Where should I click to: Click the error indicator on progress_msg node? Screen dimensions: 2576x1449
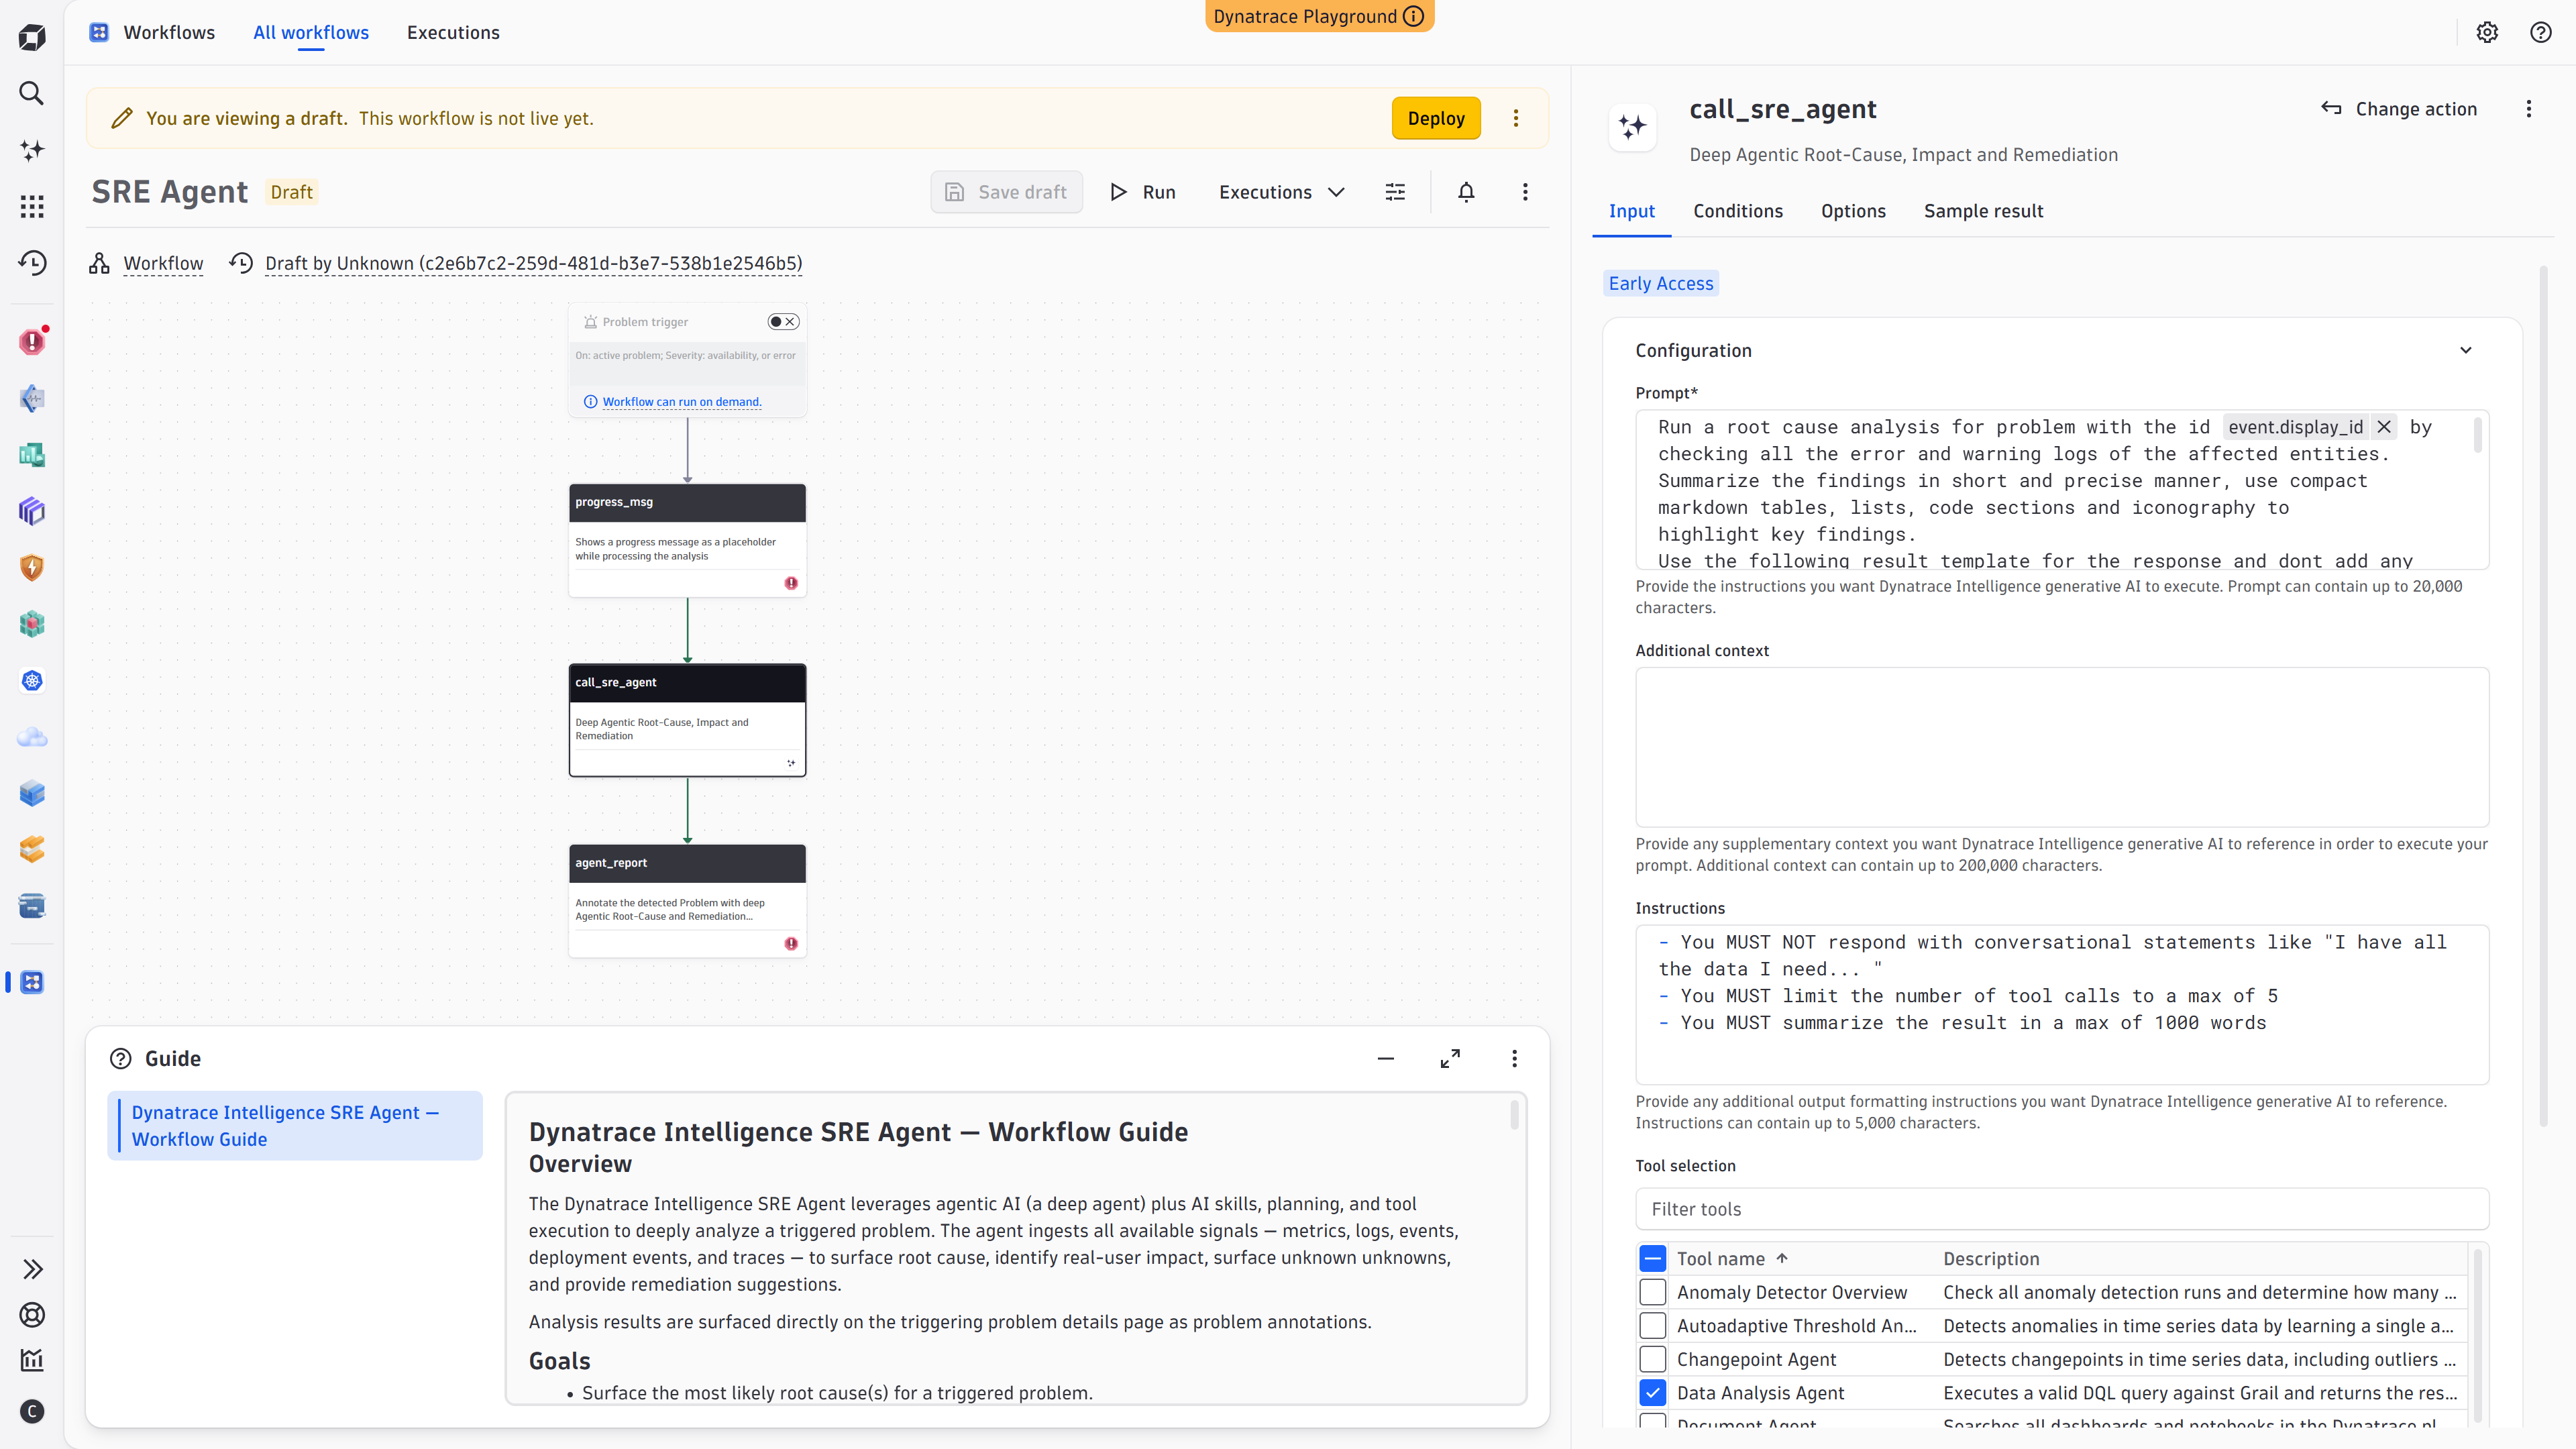point(791,583)
